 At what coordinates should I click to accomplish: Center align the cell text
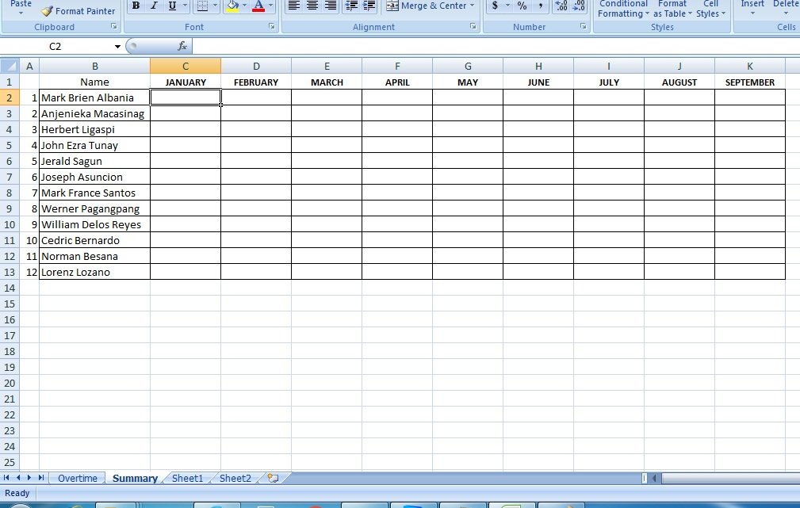312,6
